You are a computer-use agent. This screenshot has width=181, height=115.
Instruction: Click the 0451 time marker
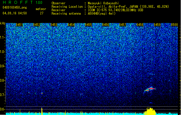pyautogui.click(x=19, y=25)
